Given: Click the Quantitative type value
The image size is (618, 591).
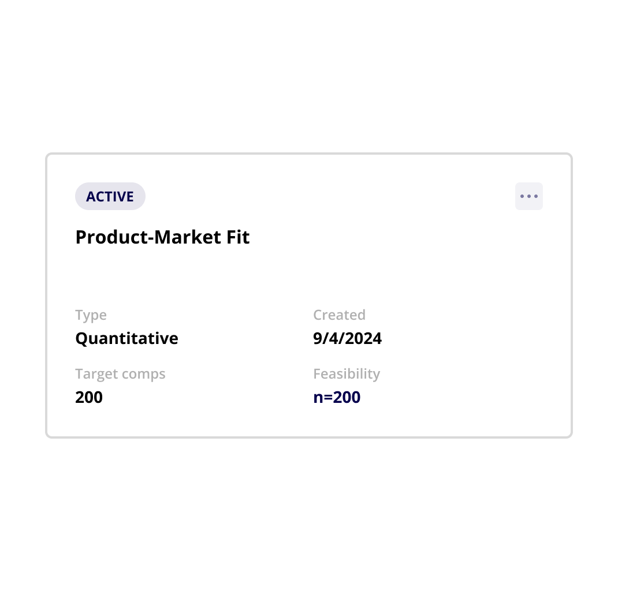Looking at the screenshot, I should click(x=126, y=338).
